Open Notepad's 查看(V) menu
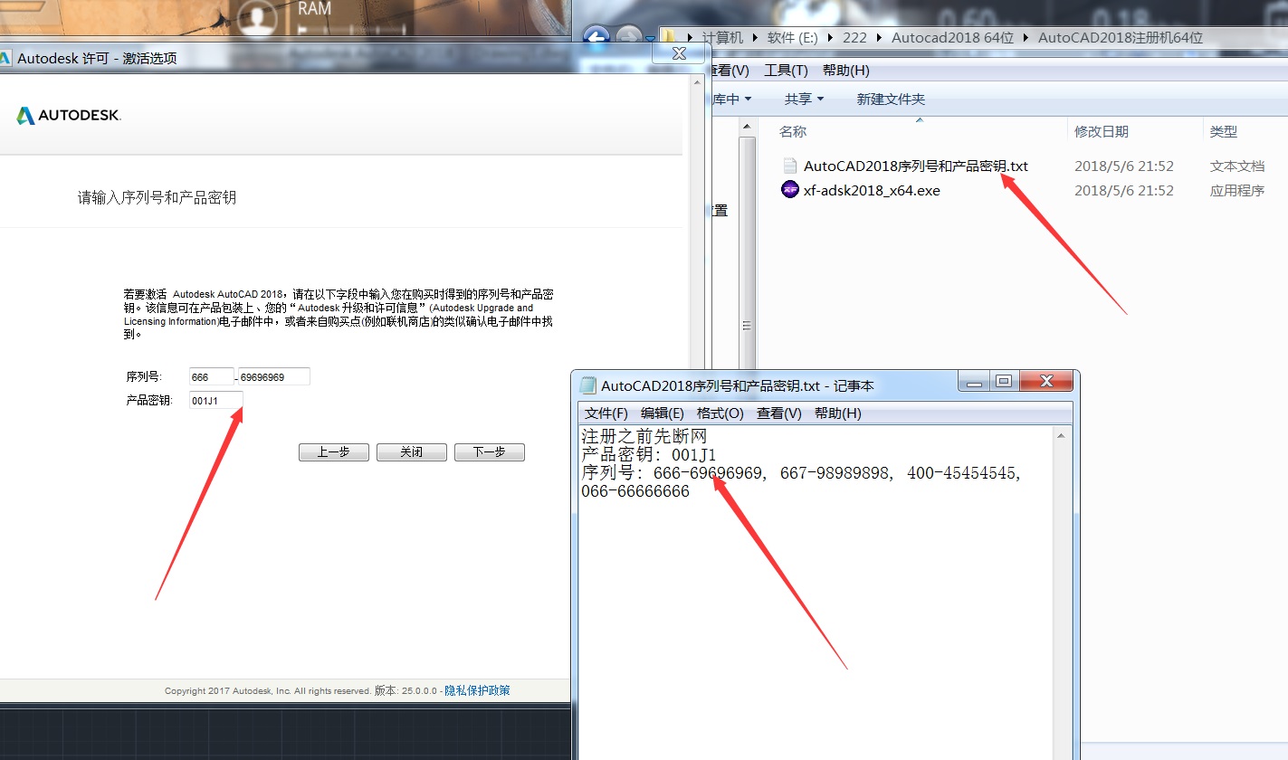The height and width of the screenshot is (760, 1288). [x=779, y=413]
